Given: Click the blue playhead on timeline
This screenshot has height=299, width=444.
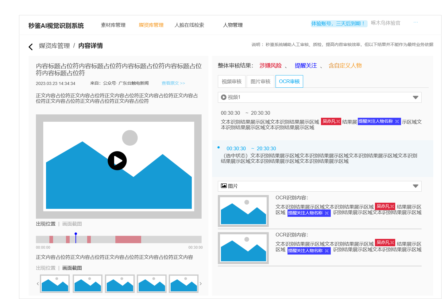Looking at the screenshot, I should point(76,238).
